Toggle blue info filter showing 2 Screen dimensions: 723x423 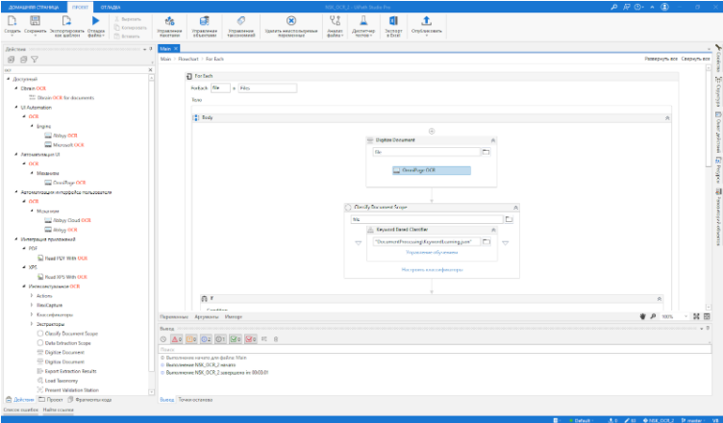coord(206,339)
